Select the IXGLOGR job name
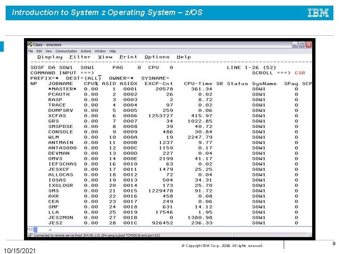Viewport: 339px width, 254px height. 61,185
